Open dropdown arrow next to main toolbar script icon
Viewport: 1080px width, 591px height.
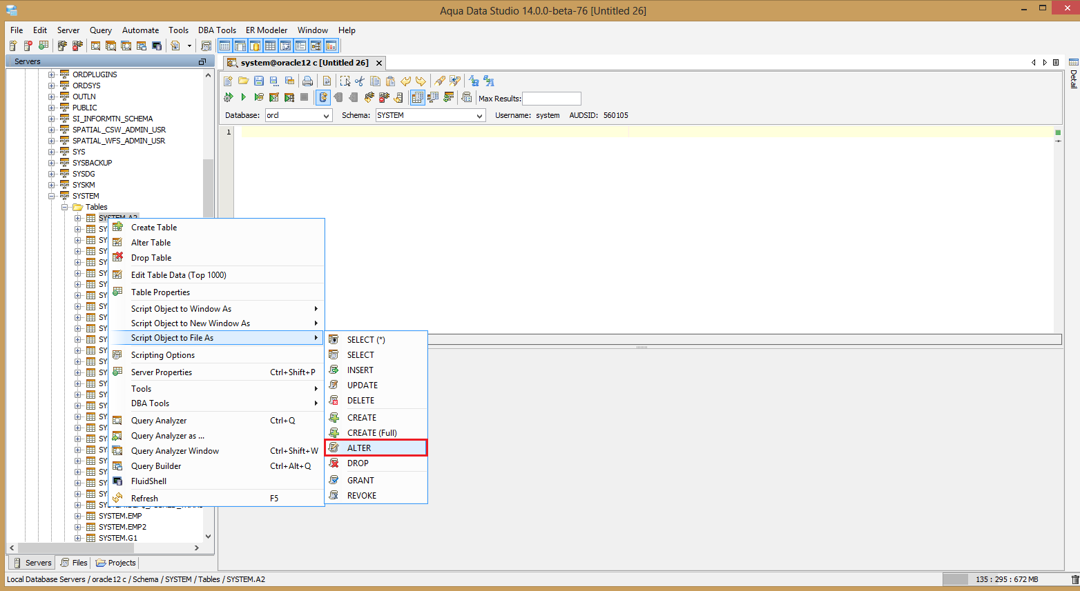click(189, 46)
